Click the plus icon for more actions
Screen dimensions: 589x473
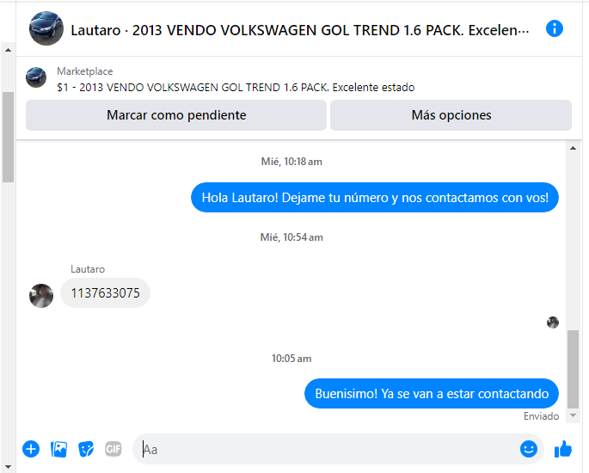click(x=31, y=449)
